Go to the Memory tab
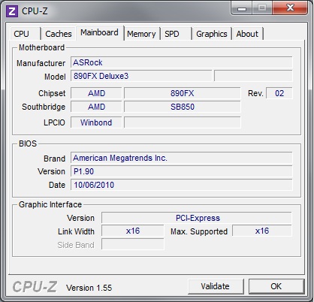 (x=141, y=34)
